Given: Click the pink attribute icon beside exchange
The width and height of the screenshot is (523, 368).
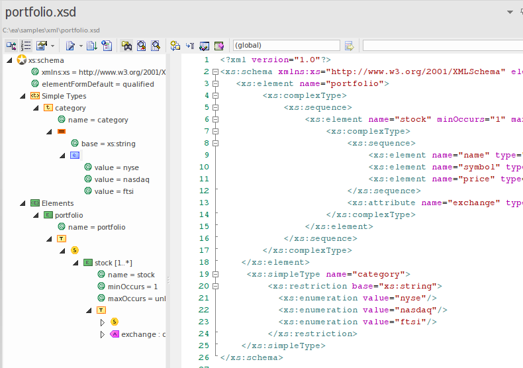Looking at the screenshot, I should tap(114, 334).
